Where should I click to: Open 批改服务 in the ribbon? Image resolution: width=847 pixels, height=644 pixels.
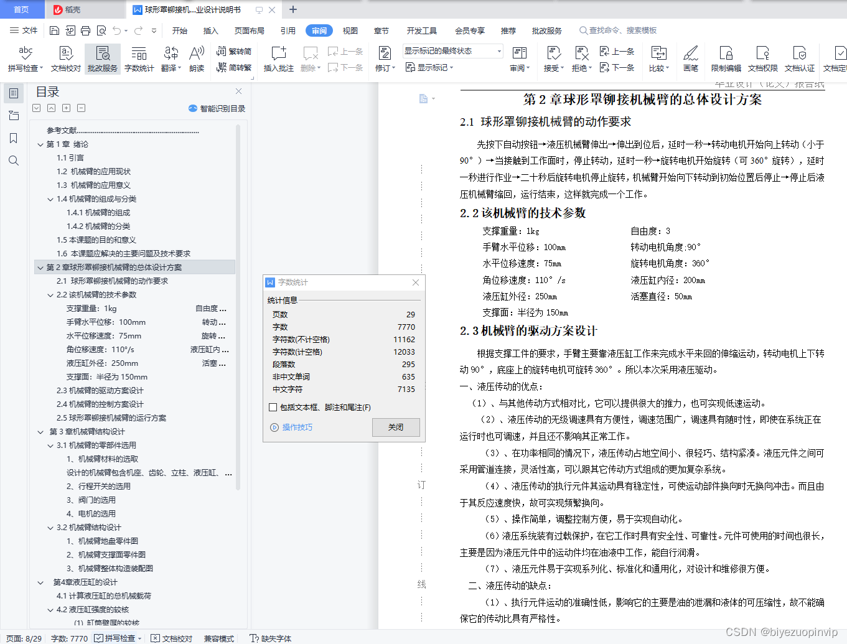pyautogui.click(x=102, y=59)
